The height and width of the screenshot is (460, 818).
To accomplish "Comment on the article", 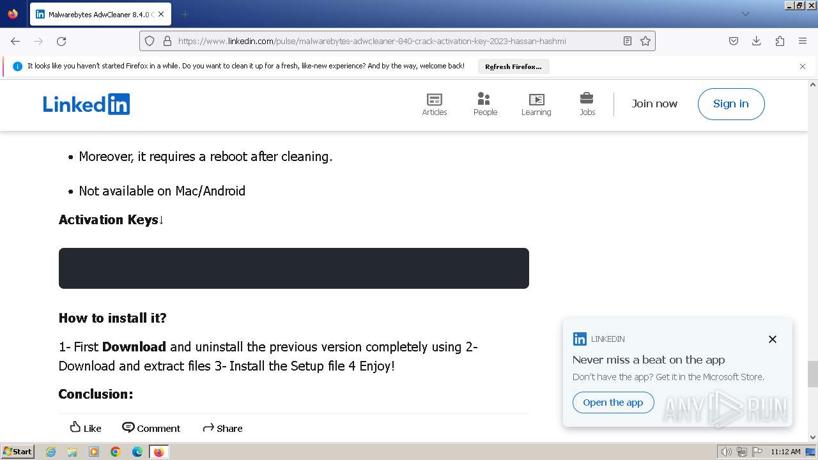I will 151,428.
